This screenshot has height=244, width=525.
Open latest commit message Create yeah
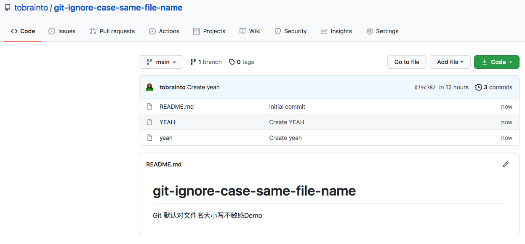click(x=203, y=87)
